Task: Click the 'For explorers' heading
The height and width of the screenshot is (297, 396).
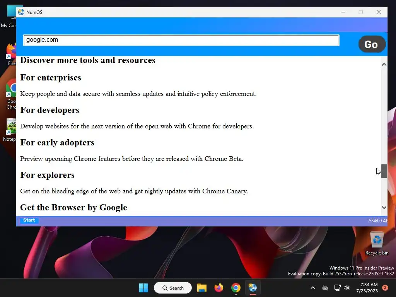Action: pos(47,175)
